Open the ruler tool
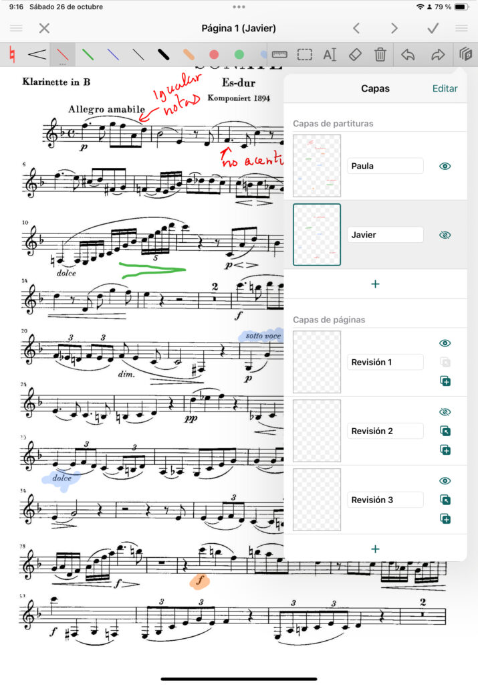478x685 pixels. point(279,55)
